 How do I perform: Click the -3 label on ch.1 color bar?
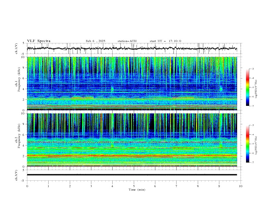tap(252, 69)
